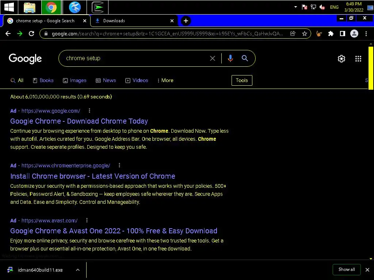This screenshot has height=280, width=374.
Task: Go back to the previous page
Action: (8, 34)
